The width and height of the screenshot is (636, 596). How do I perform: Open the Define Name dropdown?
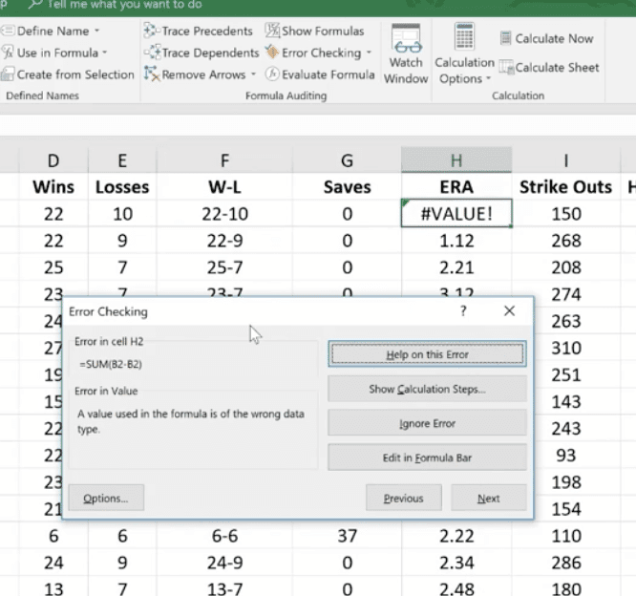pyautogui.click(x=95, y=32)
